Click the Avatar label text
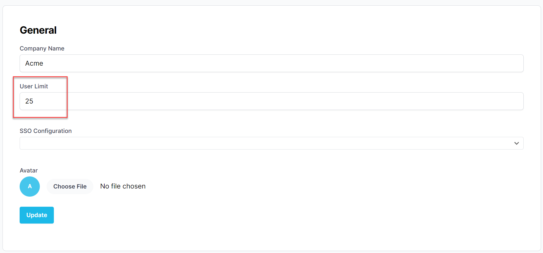The image size is (543, 253). [29, 171]
